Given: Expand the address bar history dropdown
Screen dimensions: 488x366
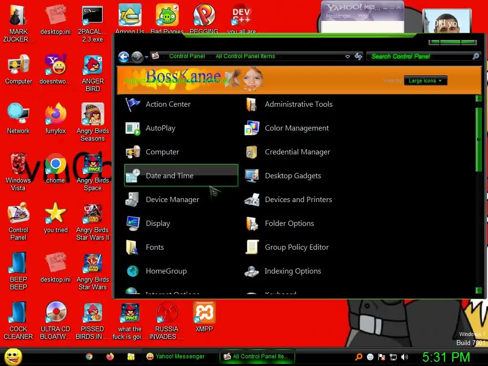Looking at the screenshot, I should (x=347, y=56).
